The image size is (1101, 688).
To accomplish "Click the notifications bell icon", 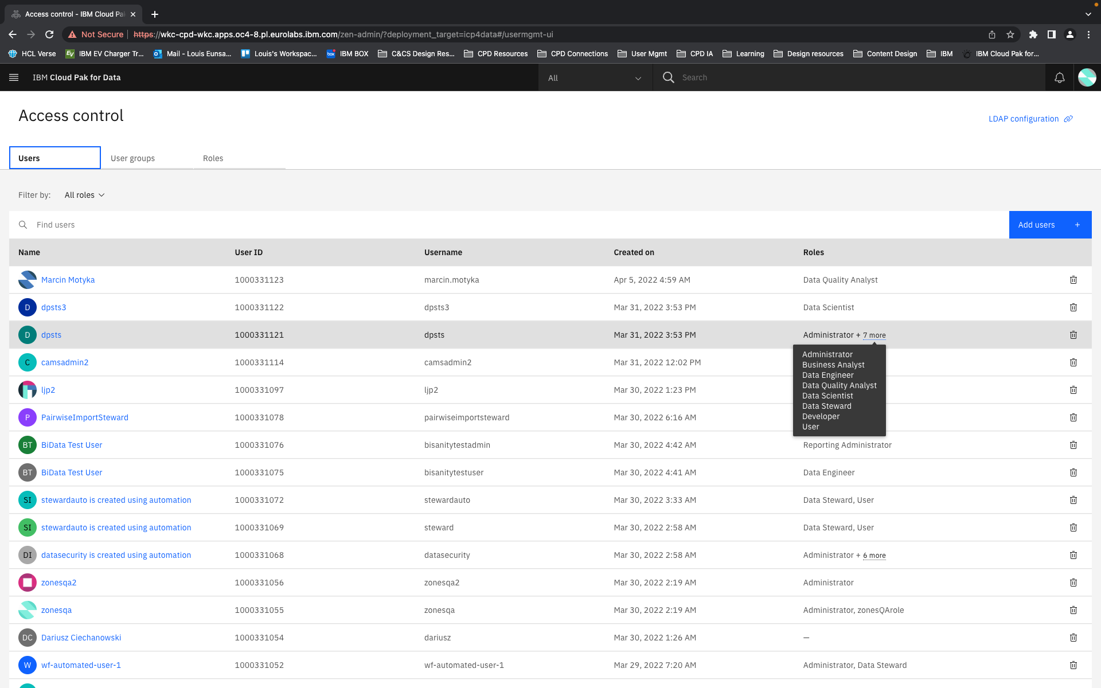I will 1059,77.
